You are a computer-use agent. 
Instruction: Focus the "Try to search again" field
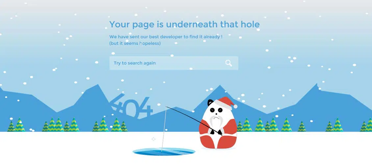pos(174,63)
